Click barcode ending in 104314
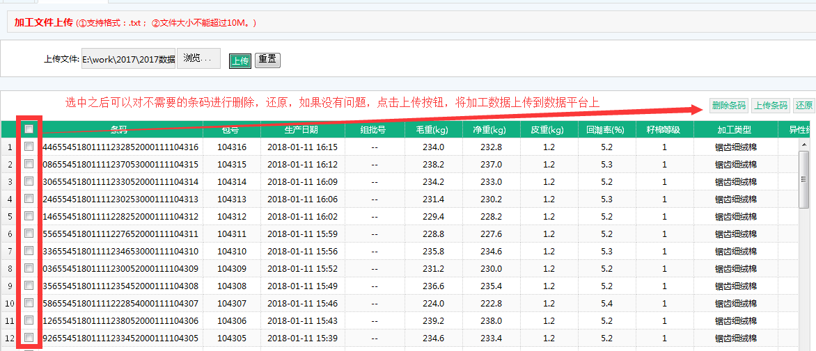816x351 pixels. click(120, 182)
